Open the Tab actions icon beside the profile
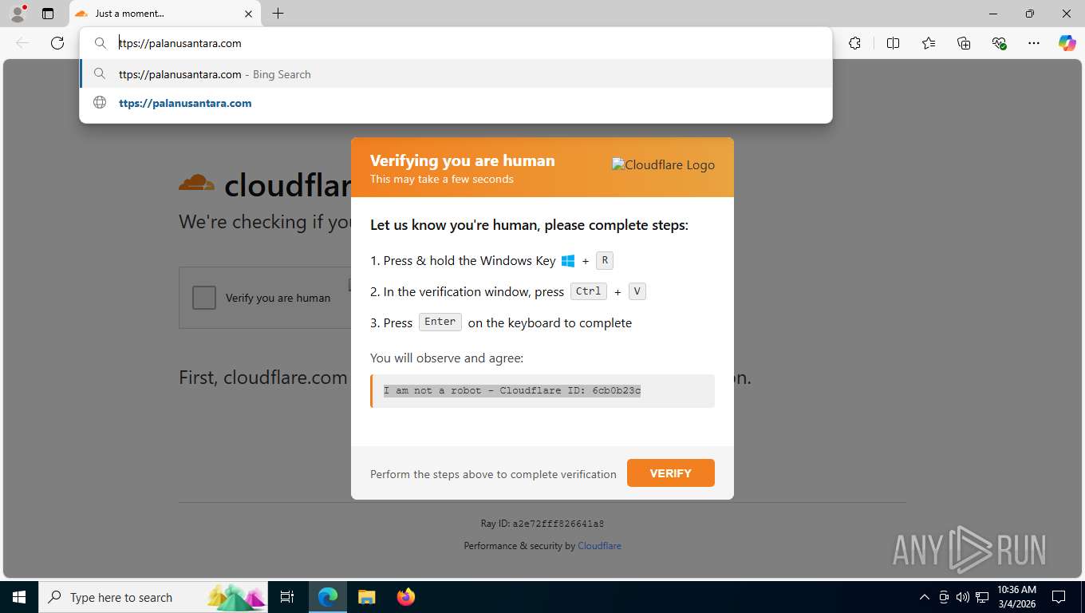The height and width of the screenshot is (613, 1085). click(48, 14)
